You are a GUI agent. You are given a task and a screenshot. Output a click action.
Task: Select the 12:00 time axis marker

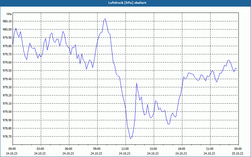[125, 149]
